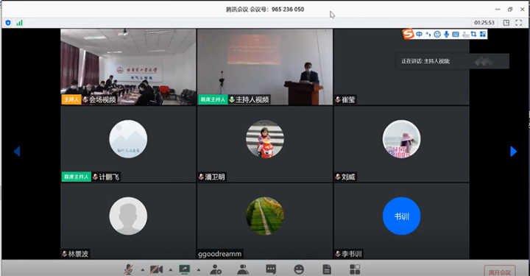Unmute the microphone in bottom toolbar
Screen dimensions: 530x276
tap(128, 269)
